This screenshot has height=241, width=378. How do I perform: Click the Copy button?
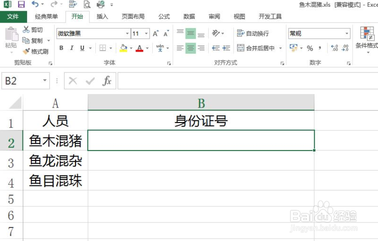click(33, 41)
